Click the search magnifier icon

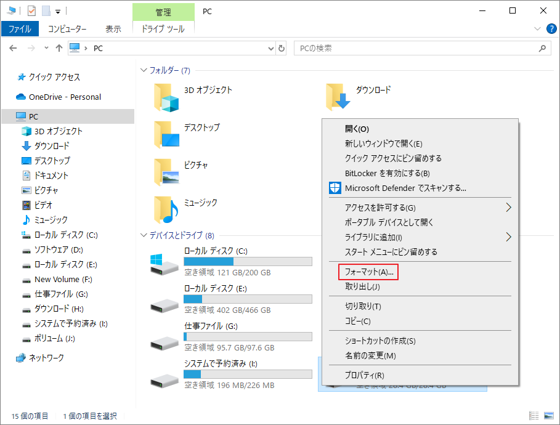[x=543, y=48]
